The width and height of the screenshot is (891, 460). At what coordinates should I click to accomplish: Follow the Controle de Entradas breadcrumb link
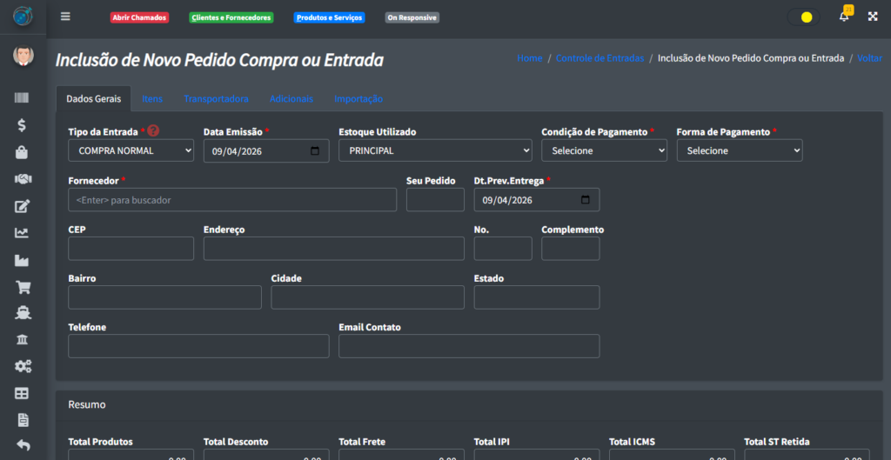(x=600, y=58)
